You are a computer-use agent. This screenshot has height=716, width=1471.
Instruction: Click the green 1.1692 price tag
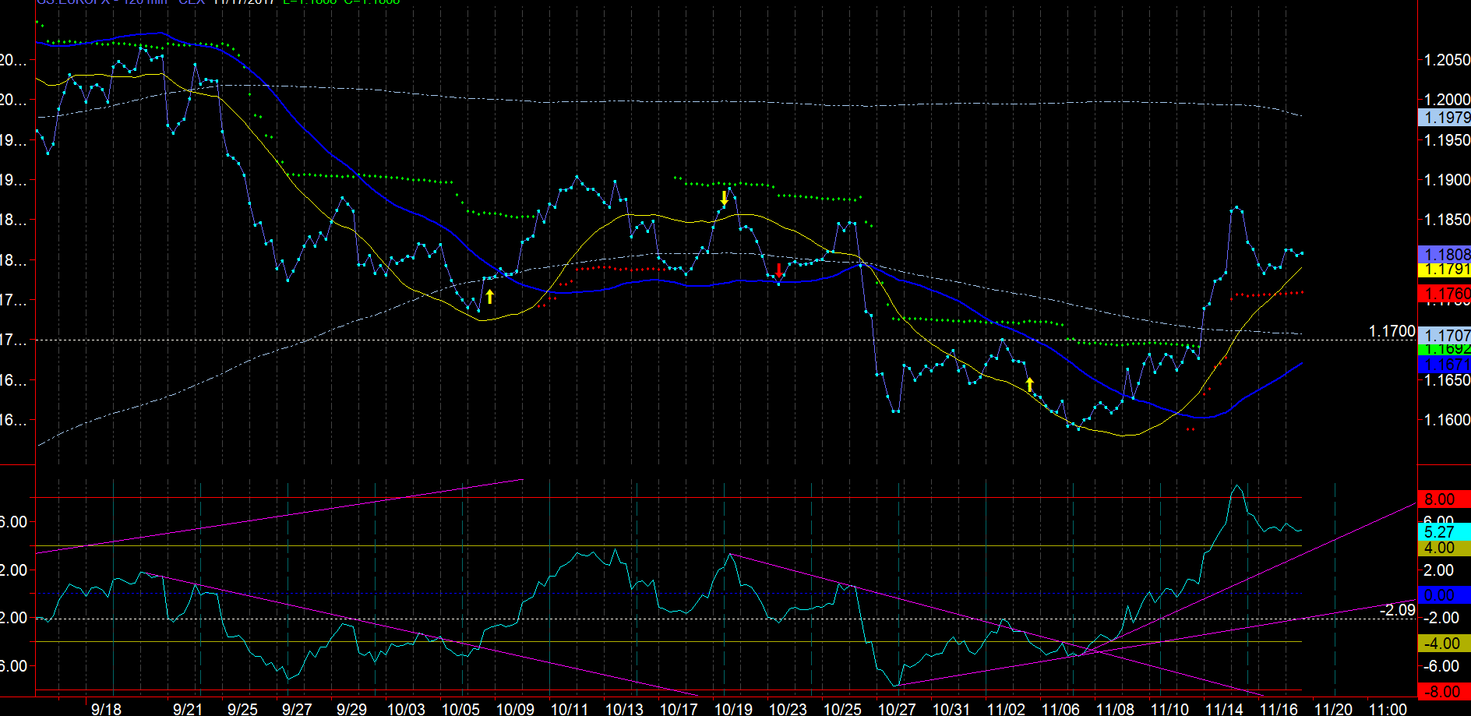click(1445, 350)
